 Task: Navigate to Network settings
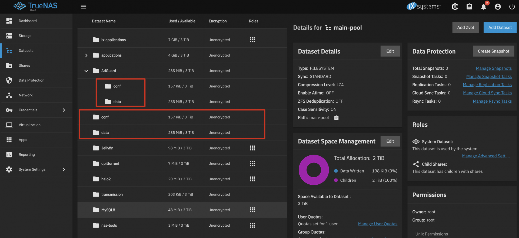click(36, 95)
